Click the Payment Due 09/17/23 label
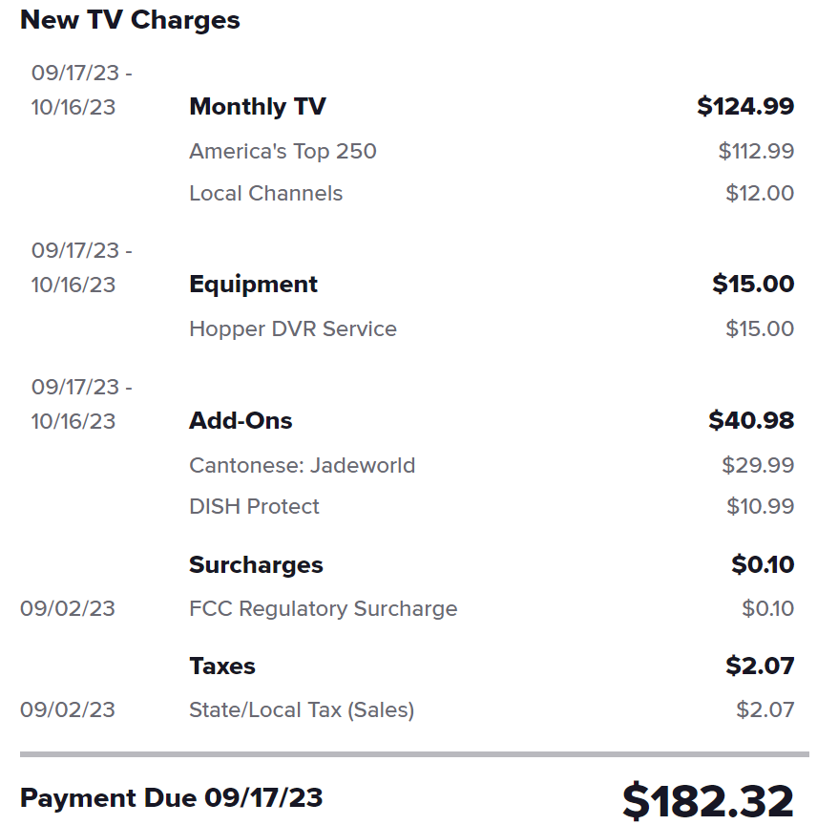Image resolution: width=817 pixels, height=825 pixels. (x=172, y=798)
